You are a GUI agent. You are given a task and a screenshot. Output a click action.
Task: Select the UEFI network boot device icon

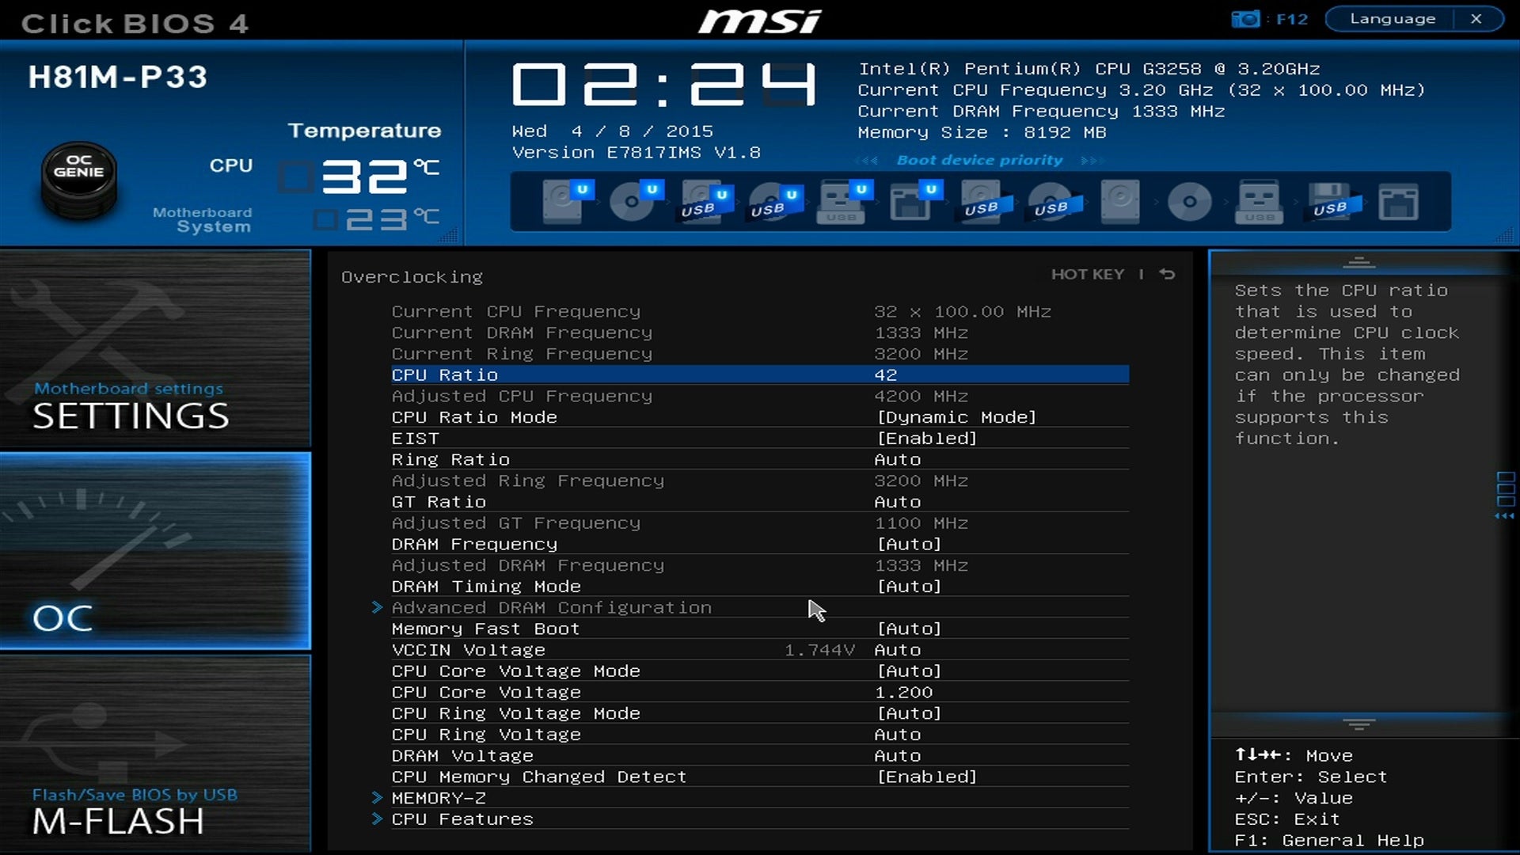914,201
